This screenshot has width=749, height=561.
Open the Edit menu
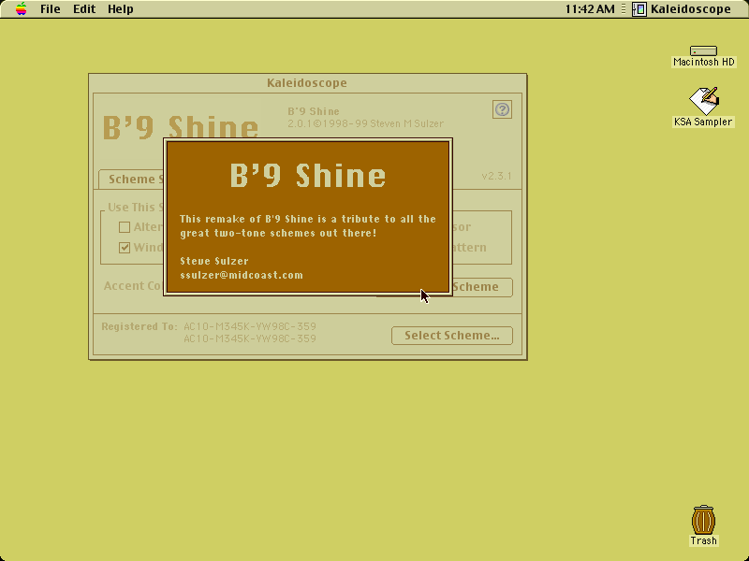pyautogui.click(x=84, y=9)
